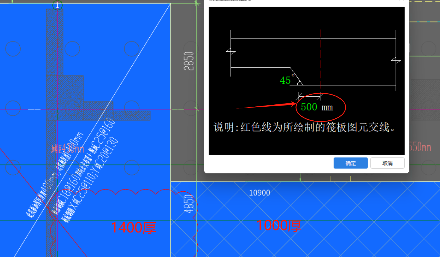Click the 2850 dimension text

(x=188, y=61)
